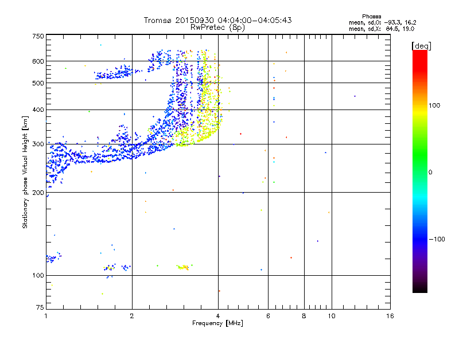Click the y-axis tick label '75'
Screen dimensions: 459x344
[x=40, y=307]
